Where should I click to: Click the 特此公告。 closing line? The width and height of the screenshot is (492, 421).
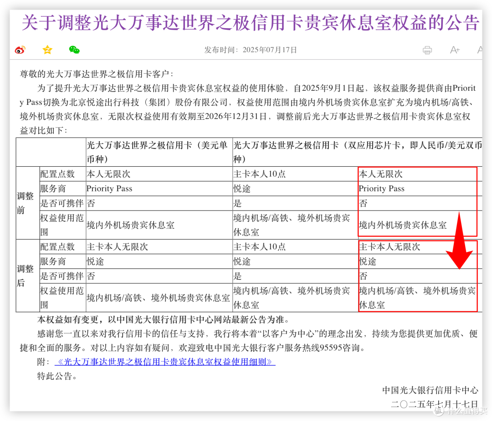(57, 376)
